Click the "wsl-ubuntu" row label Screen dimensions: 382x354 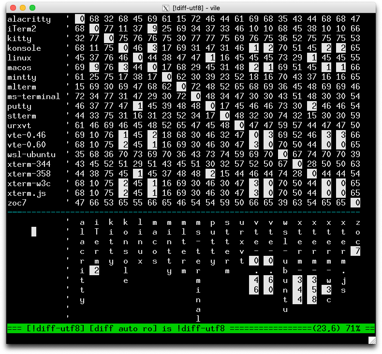(31, 155)
